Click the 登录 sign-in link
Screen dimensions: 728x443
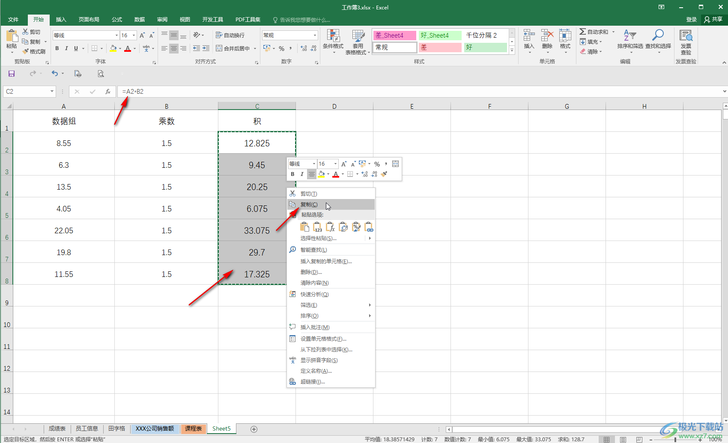pos(692,19)
